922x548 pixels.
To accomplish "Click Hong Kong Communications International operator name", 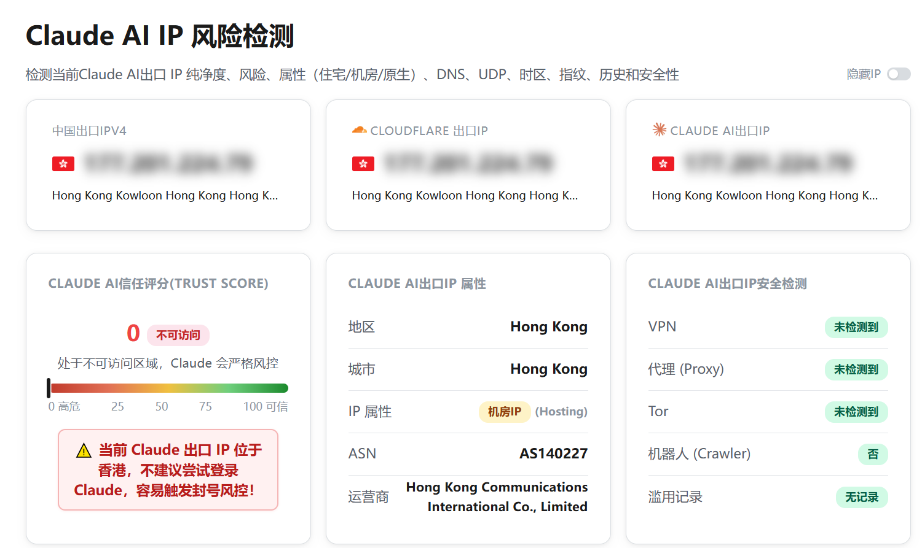I will [497, 497].
